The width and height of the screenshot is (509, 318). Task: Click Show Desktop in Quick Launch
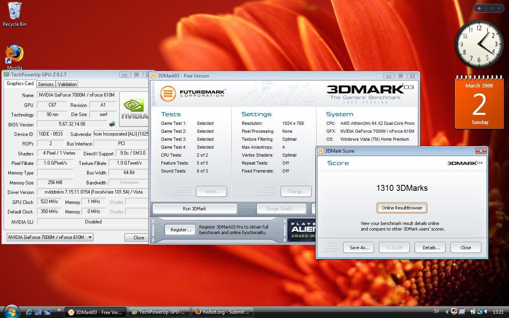tap(38, 312)
